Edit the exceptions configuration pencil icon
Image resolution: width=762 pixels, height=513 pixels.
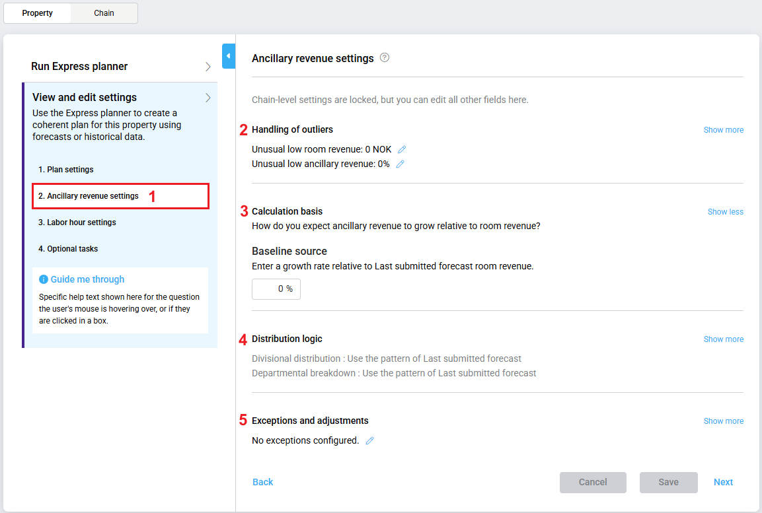(x=369, y=440)
